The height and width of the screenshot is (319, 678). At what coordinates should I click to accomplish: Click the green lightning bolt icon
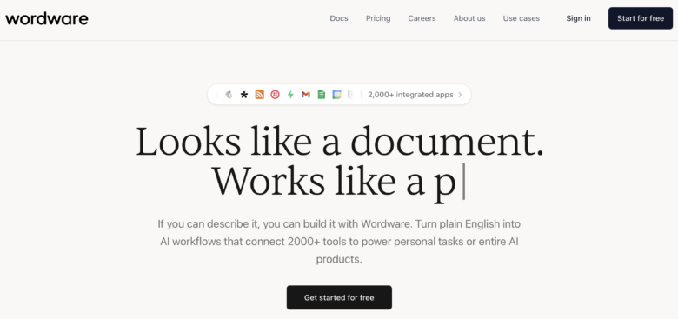[290, 95]
